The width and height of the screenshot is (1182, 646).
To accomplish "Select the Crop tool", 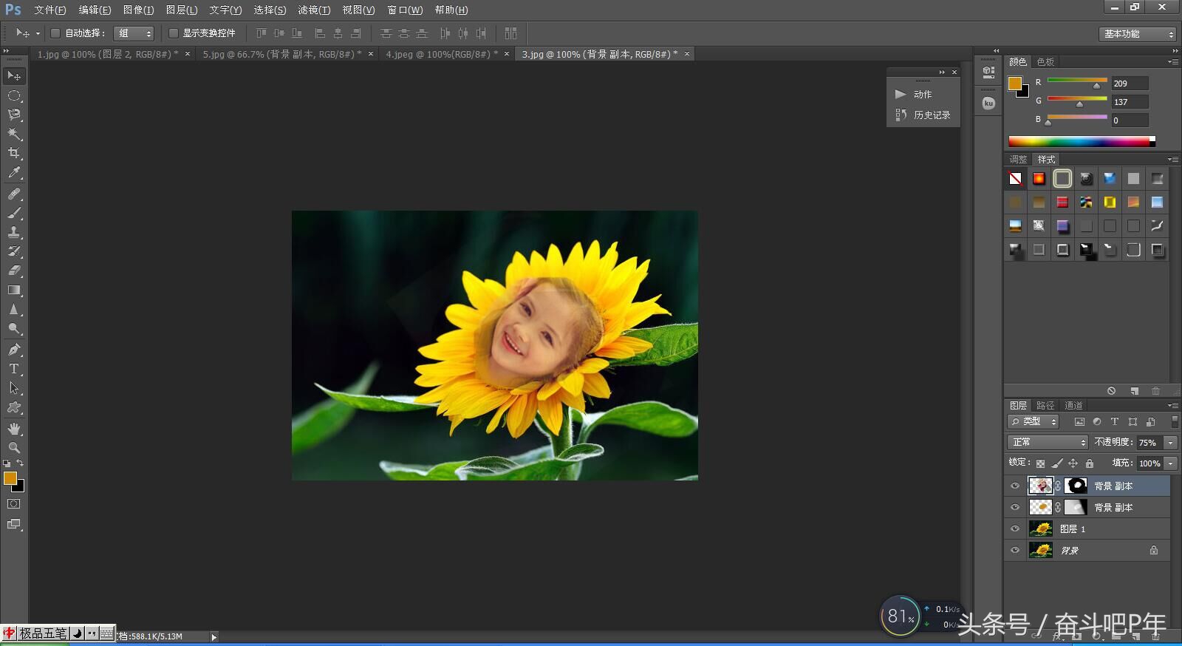I will pos(14,153).
